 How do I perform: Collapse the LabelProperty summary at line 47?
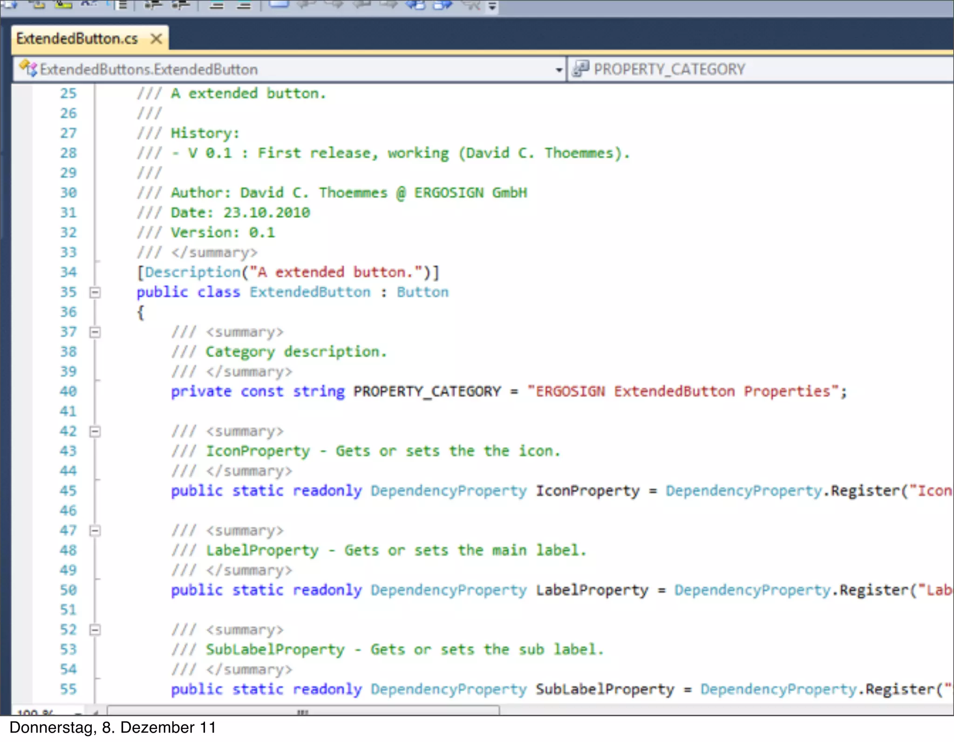pyautogui.click(x=95, y=531)
